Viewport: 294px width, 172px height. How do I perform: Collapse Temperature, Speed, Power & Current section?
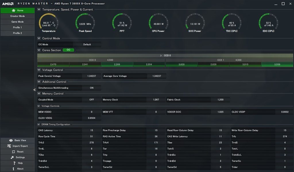coord(39,9)
